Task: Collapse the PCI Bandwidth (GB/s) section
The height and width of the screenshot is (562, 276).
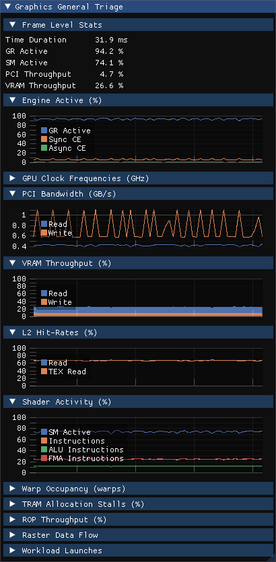Action: click(x=138, y=194)
